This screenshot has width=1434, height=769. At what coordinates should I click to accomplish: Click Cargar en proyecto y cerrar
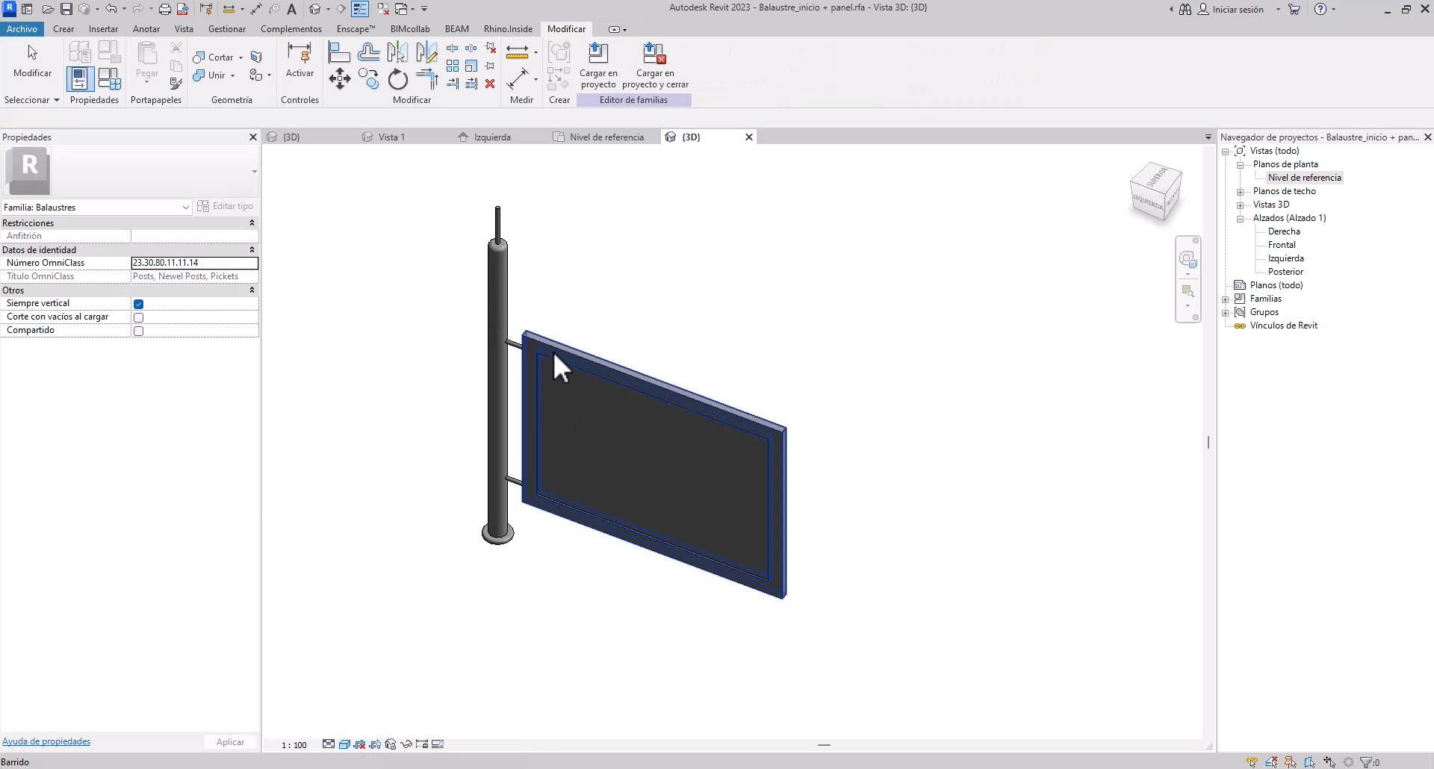pos(655,66)
